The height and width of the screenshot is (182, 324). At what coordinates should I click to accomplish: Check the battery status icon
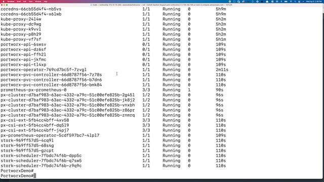(x=286, y=2)
